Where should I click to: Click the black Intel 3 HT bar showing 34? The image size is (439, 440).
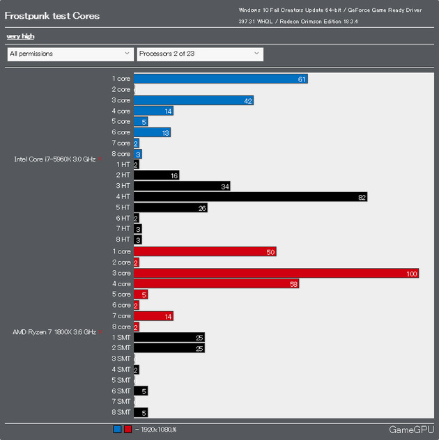(181, 187)
